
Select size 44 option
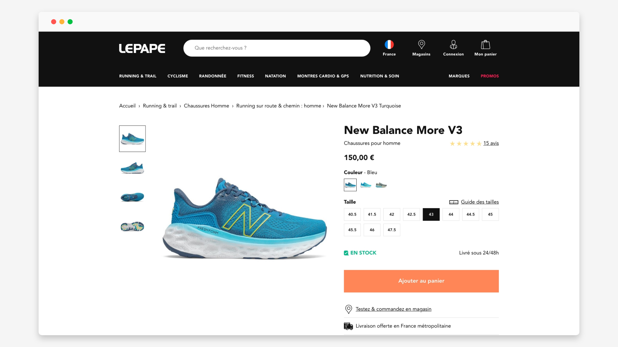(451, 214)
